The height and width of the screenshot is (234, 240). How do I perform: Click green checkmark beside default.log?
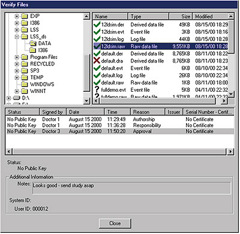click(x=97, y=76)
